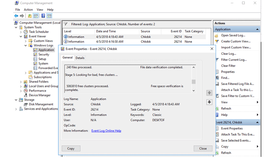
Task: Show next event with down arrow button
Action: pyautogui.click(x=209, y=102)
